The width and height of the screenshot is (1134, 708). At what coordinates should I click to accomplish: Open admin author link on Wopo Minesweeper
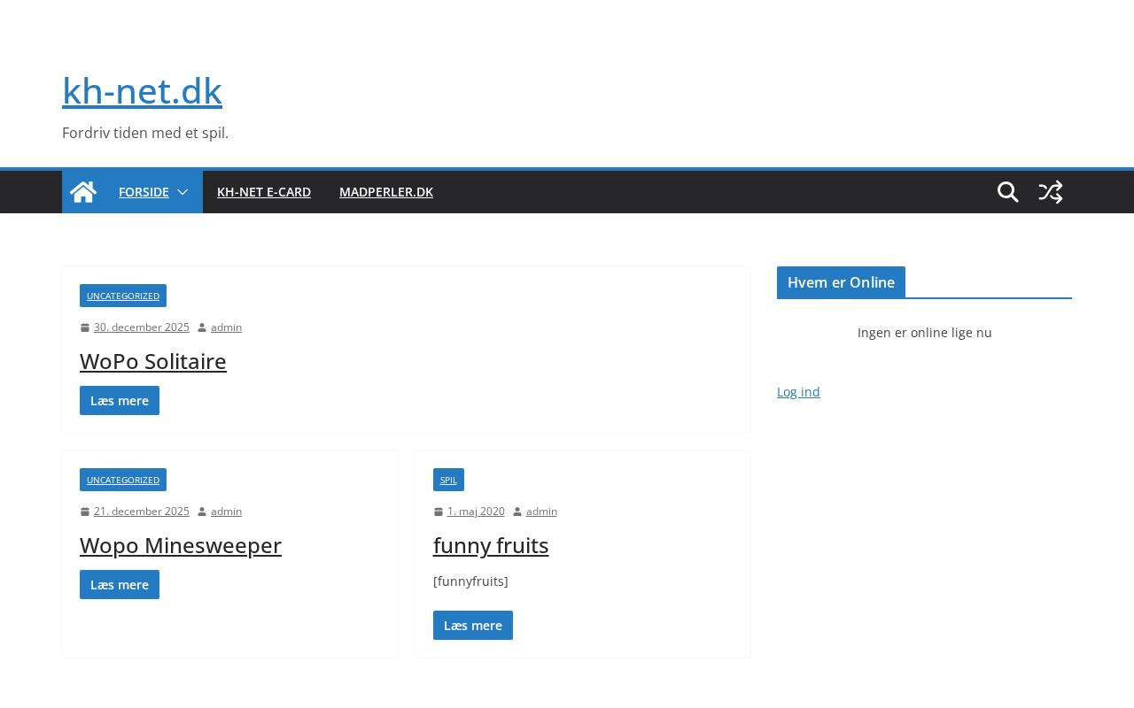click(226, 512)
